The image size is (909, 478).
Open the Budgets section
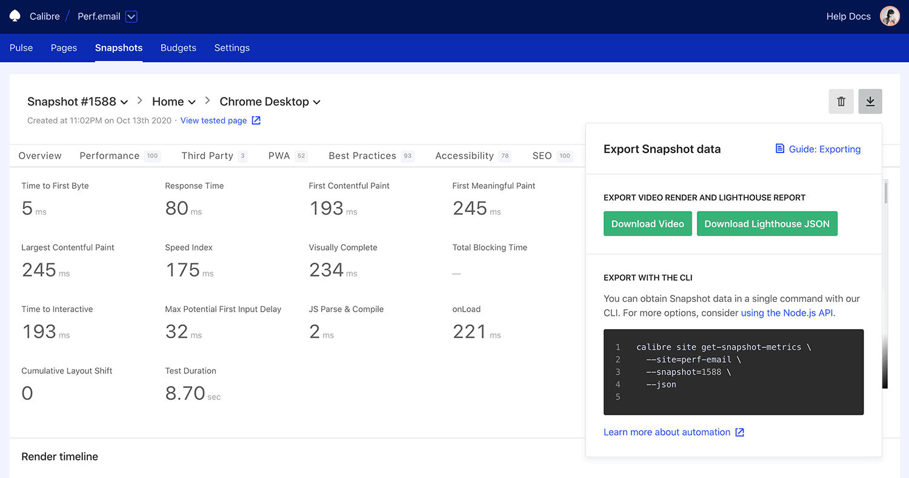pyautogui.click(x=178, y=48)
